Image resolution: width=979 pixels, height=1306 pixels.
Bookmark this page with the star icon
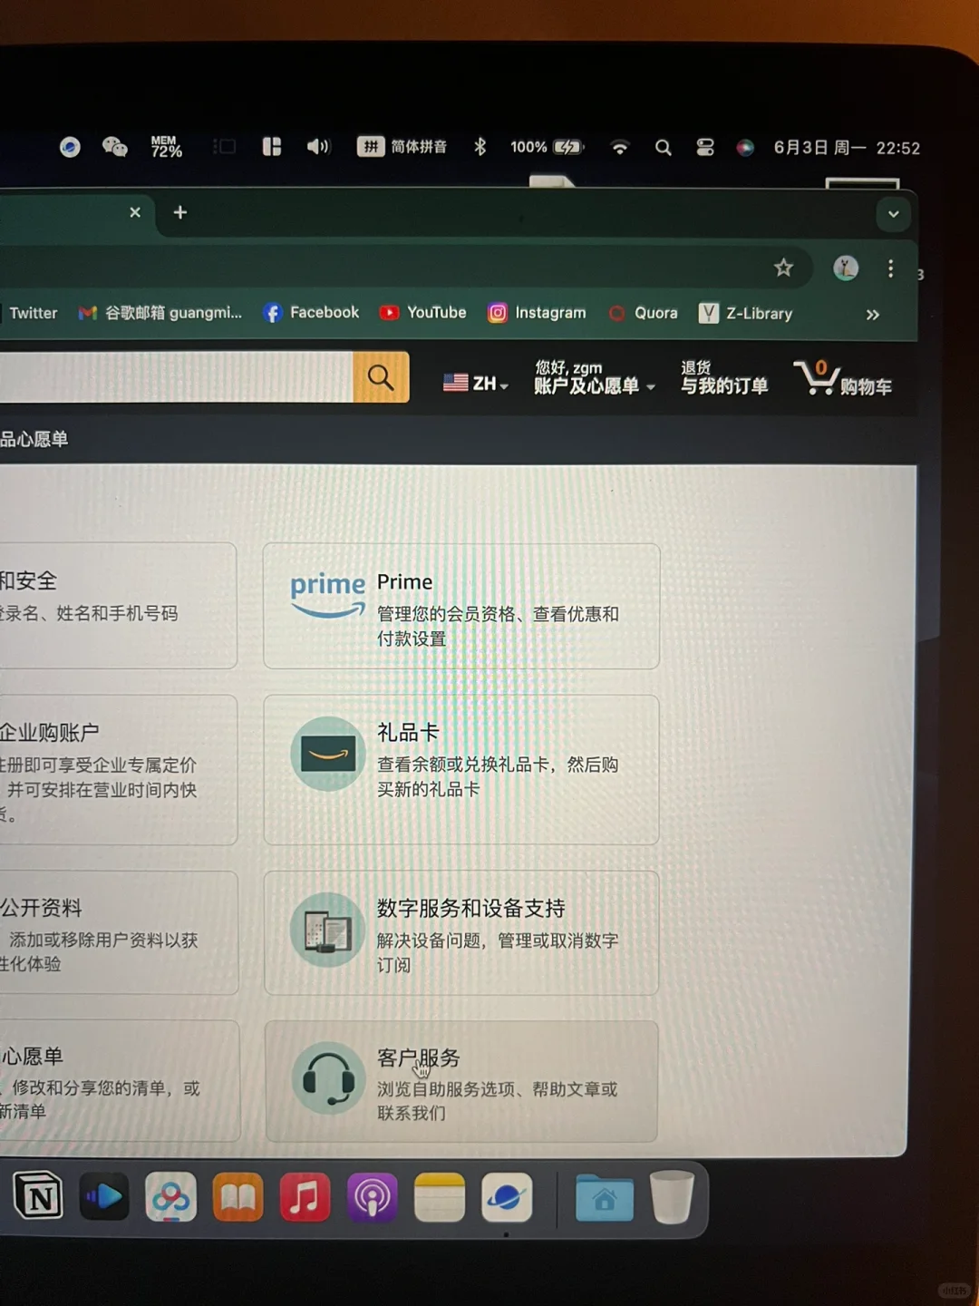pyautogui.click(x=783, y=268)
